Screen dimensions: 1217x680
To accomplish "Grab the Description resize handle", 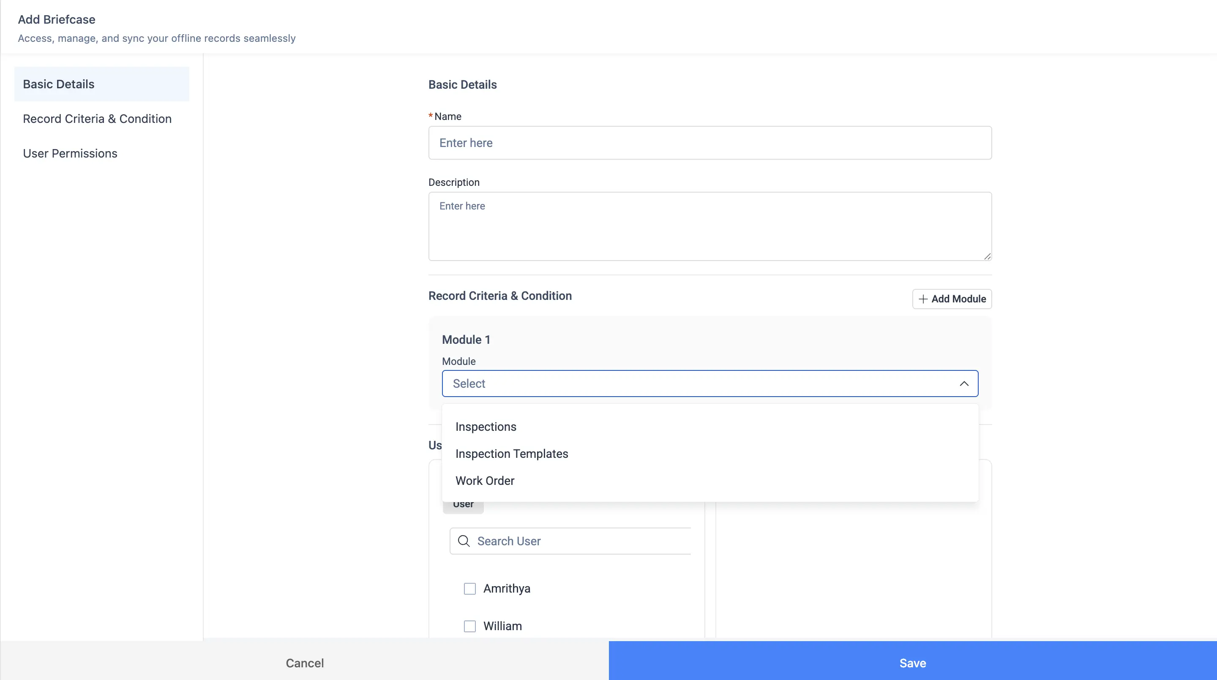I will point(987,256).
